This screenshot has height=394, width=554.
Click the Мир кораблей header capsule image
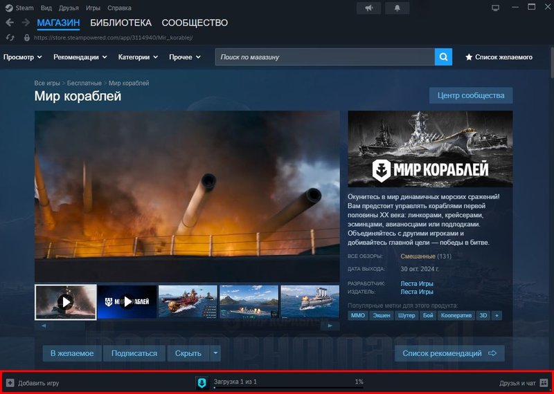point(430,149)
